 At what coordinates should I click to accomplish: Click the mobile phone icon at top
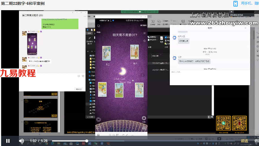coord(236,3)
